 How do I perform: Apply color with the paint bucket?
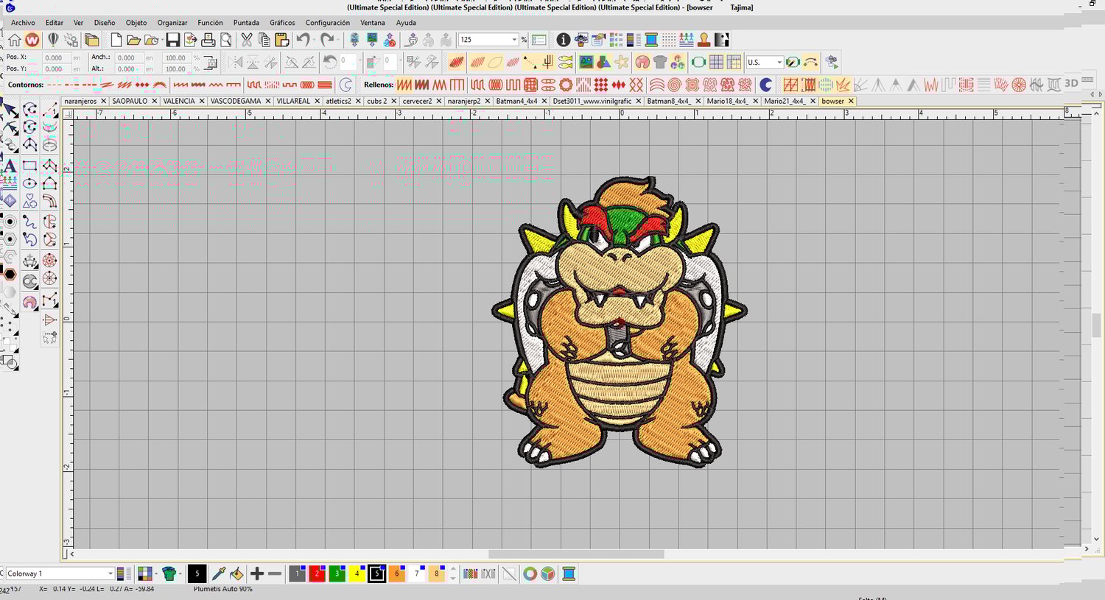coord(236,573)
